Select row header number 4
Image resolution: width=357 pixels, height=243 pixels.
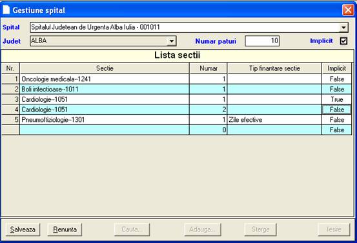click(10, 110)
